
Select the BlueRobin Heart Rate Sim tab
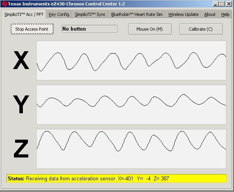[x=137, y=14]
